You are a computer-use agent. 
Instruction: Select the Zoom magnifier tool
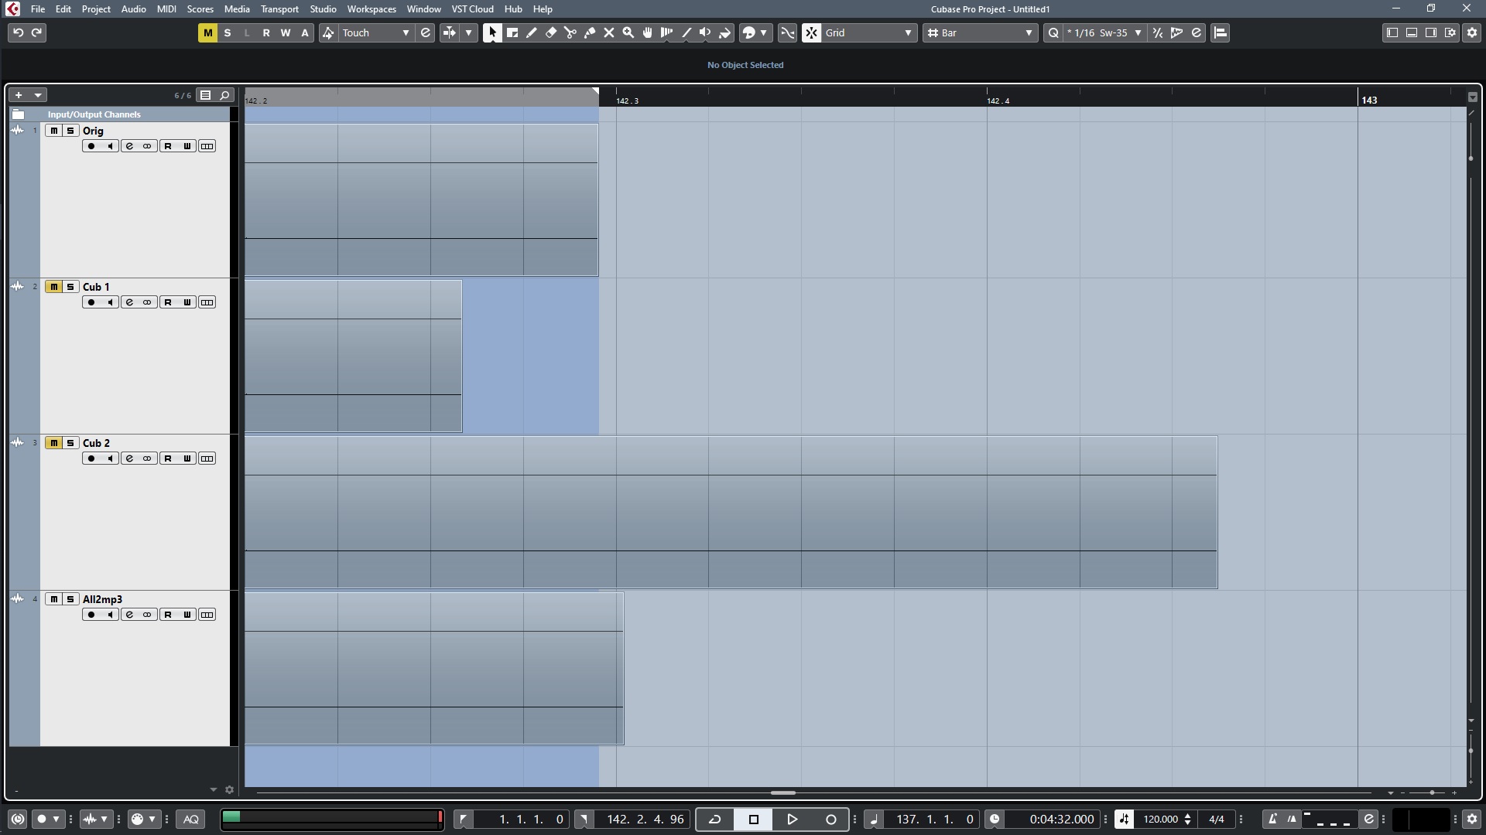pos(628,32)
